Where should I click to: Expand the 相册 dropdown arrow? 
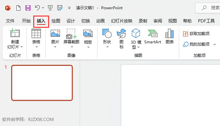[88, 47]
